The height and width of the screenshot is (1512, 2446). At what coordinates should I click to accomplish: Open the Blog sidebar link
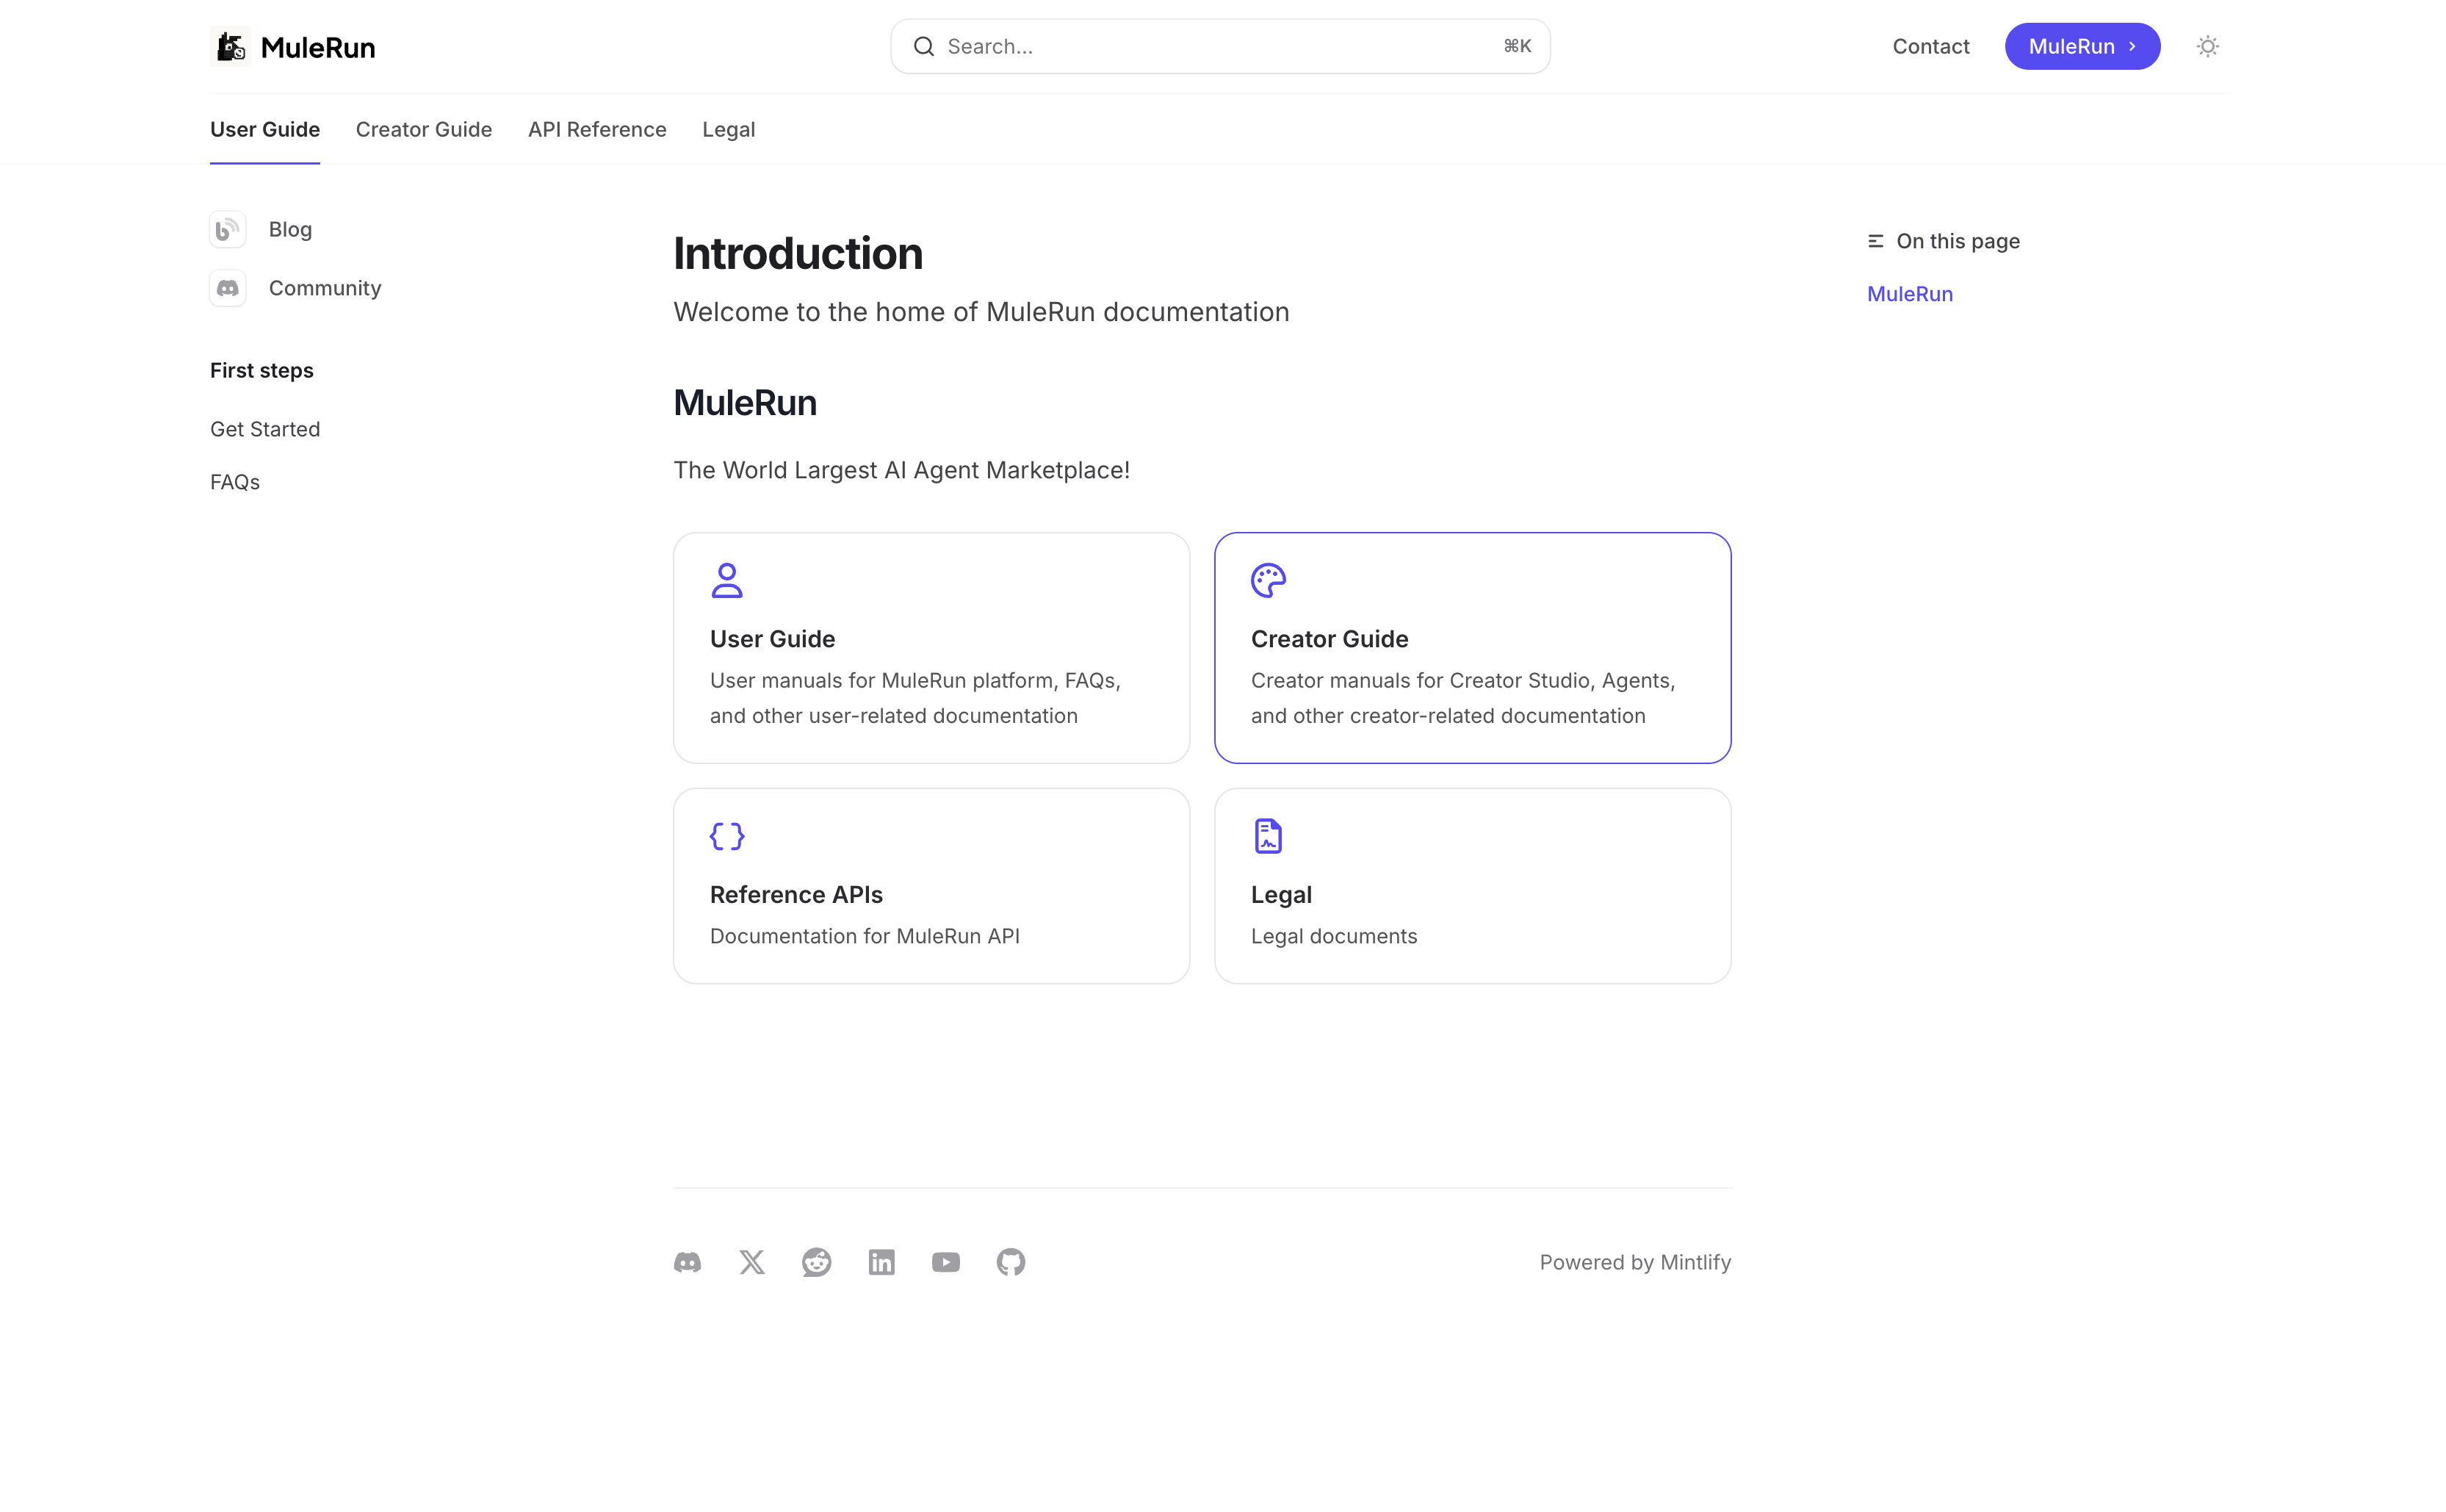290,230
